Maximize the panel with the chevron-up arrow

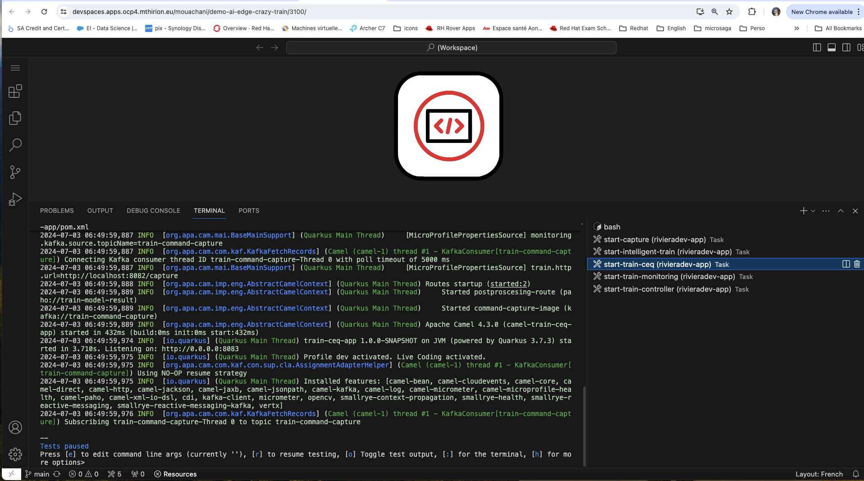coord(841,211)
